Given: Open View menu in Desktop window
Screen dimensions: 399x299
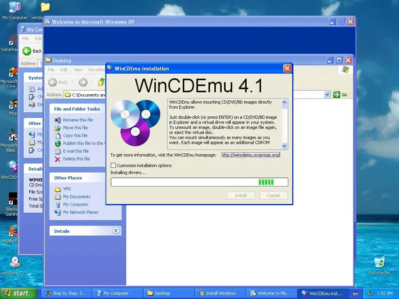Looking at the screenshot, I should 78,70.
